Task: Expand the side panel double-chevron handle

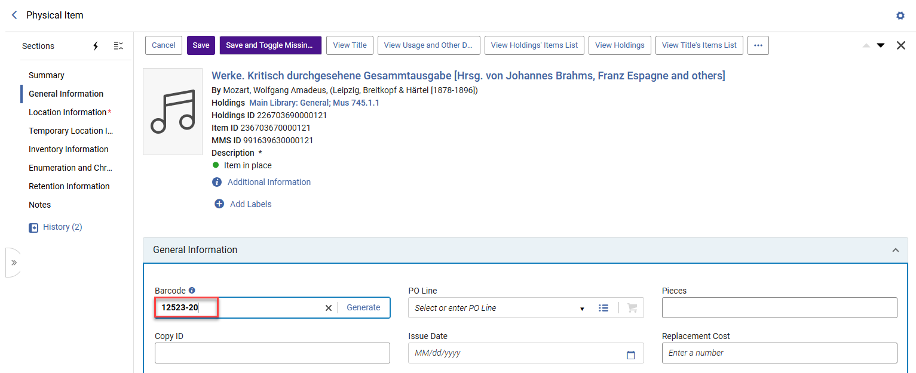Action: coord(14,263)
